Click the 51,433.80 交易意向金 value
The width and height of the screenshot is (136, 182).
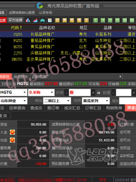coord(106,140)
